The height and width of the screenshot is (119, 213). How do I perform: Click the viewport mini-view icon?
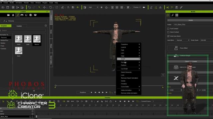163,75
